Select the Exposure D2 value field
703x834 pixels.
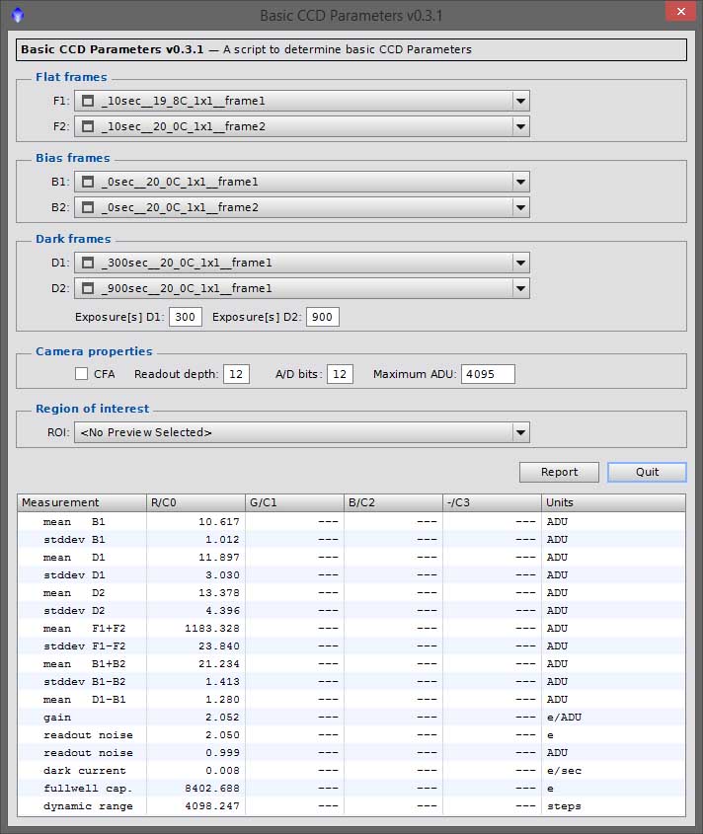pos(322,317)
